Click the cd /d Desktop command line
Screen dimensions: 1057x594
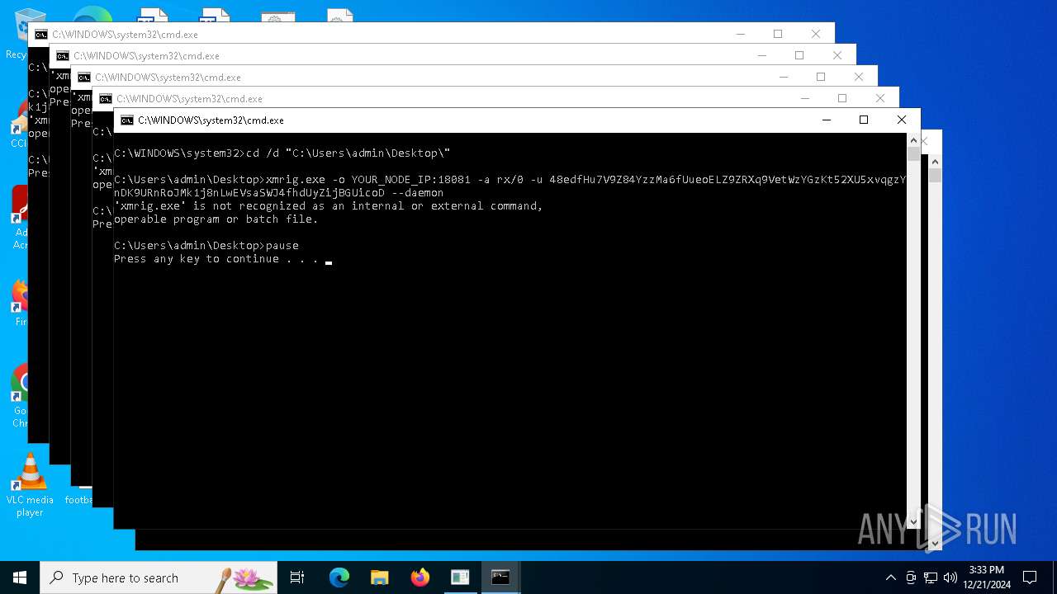[282, 153]
